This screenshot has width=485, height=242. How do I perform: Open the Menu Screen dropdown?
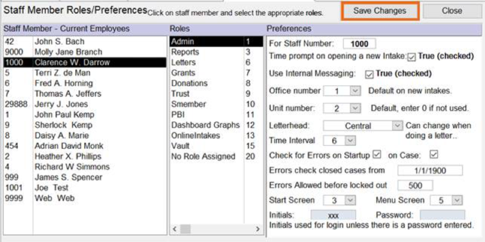(457, 200)
